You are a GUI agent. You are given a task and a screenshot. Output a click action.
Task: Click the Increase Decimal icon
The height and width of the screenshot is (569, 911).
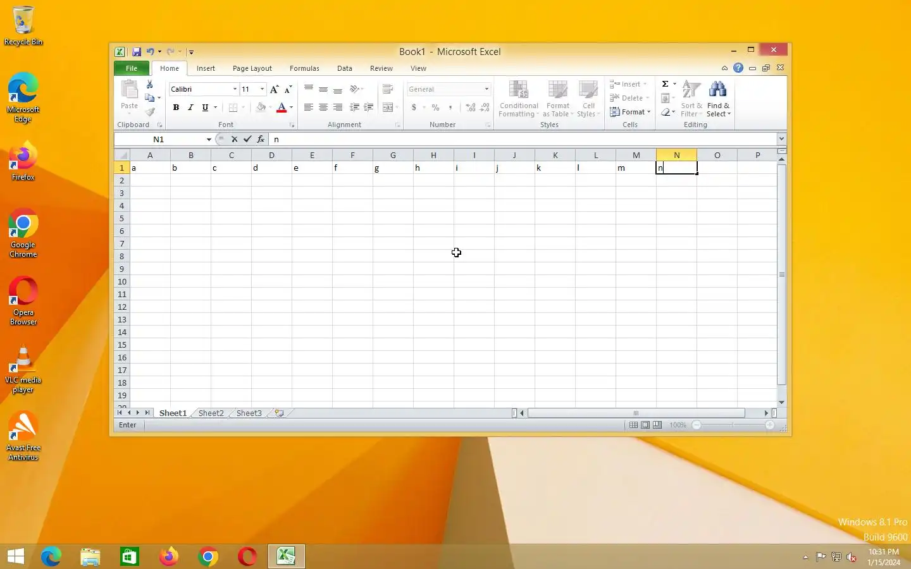click(471, 107)
